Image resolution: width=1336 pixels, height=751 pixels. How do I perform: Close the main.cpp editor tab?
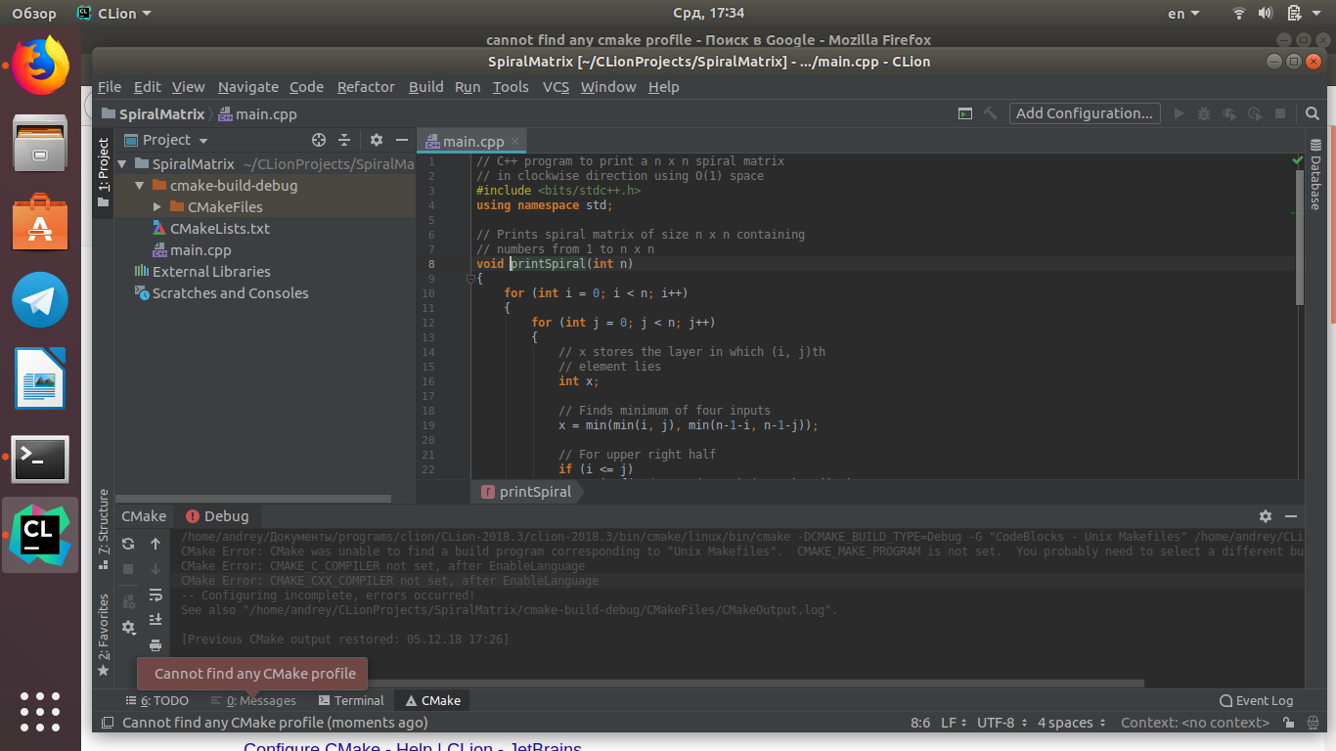click(x=515, y=142)
